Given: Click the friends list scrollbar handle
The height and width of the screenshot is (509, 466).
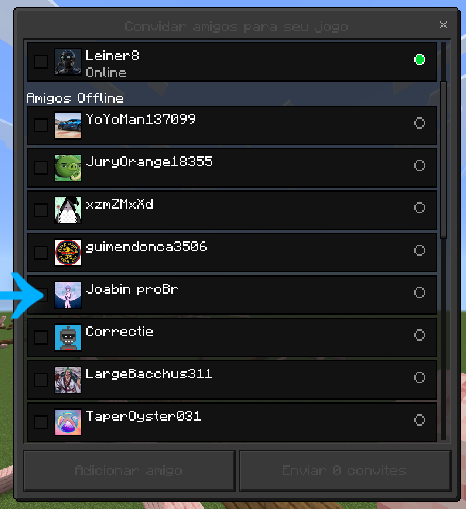Looking at the screenshot, I should (443, 160).
